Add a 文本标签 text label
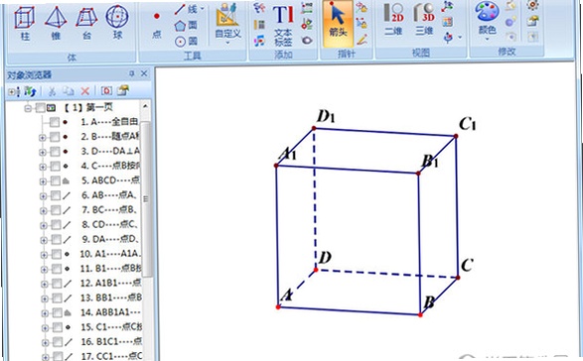 pos(283,25)
